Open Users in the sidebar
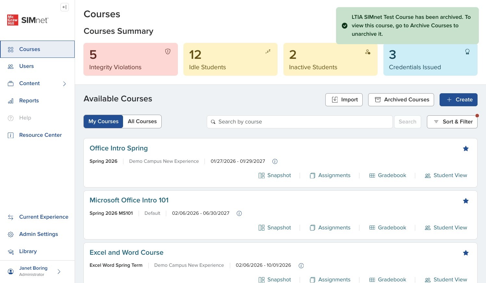486x283 pixels. (37, 66)
